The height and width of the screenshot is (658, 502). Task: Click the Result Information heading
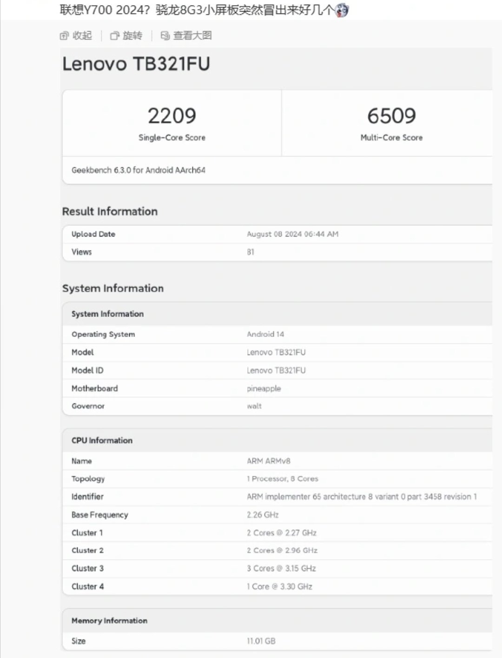tap(110, 211)
